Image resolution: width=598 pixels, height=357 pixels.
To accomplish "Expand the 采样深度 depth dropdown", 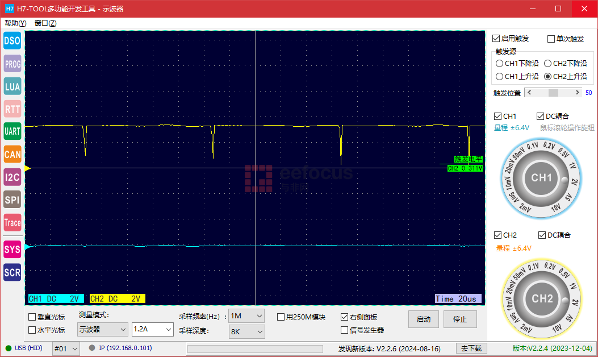I will coord(246,331).
